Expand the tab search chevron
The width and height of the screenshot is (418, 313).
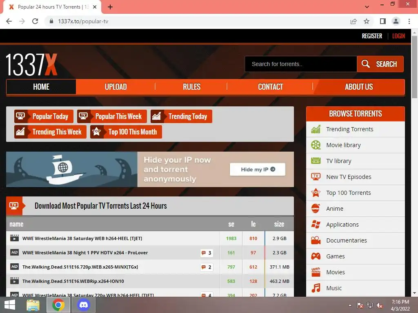367,7
